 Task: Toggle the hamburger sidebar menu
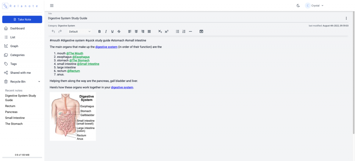(x=52, y=6)
